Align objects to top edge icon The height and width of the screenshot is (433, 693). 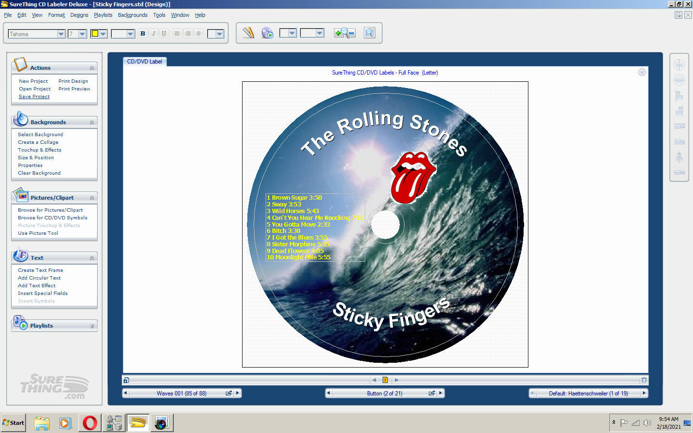click(x=679, y=126)
